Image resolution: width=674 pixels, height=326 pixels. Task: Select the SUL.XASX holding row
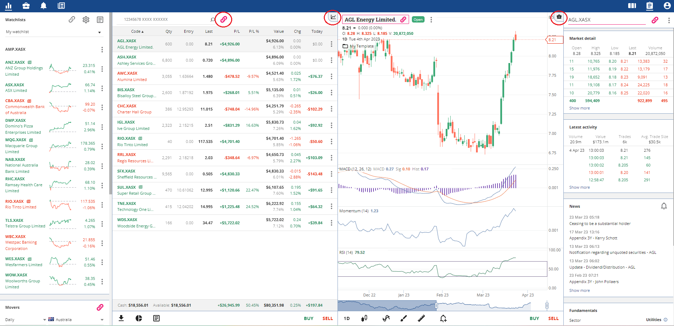225,190
